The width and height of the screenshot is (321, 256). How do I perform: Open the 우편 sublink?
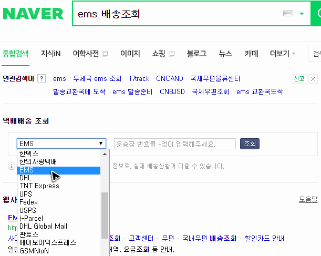pos(168,238)
